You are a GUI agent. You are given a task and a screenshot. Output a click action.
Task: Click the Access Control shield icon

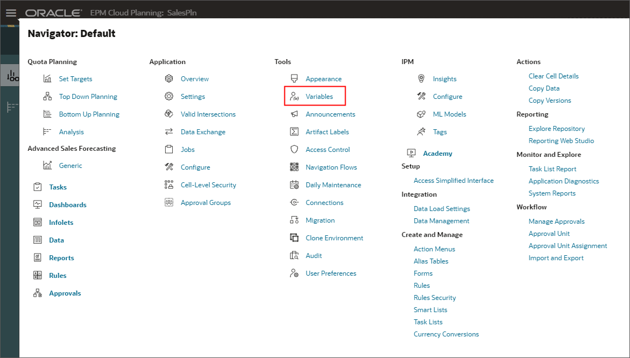click(294, 149)
